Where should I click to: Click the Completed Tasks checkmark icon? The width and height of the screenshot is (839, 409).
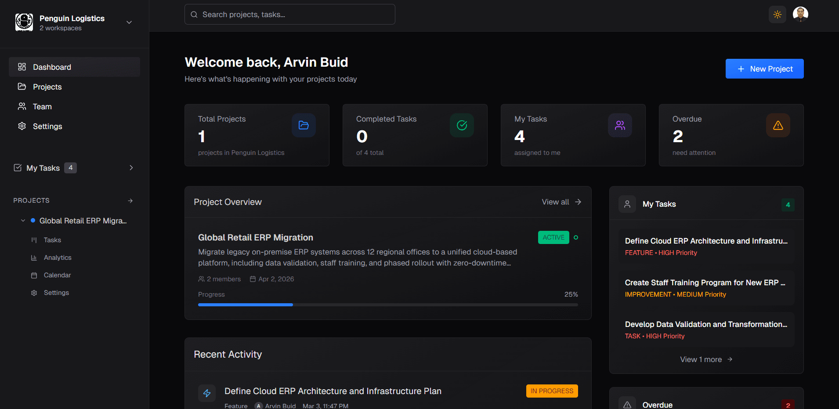tap(462, 126)
